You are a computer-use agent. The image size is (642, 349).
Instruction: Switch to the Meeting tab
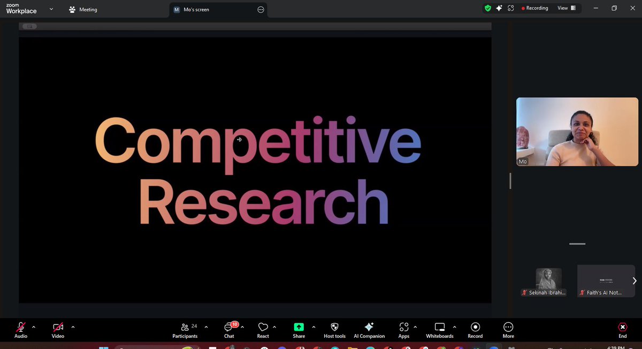point(83,9)
